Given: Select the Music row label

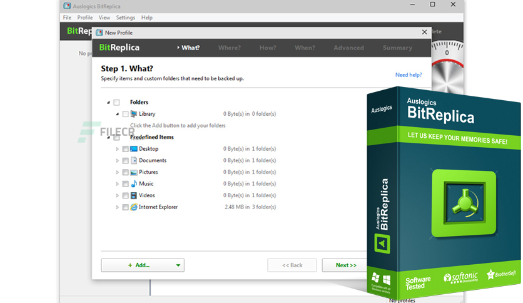Looking at the screenshot, I should [146, 184].
